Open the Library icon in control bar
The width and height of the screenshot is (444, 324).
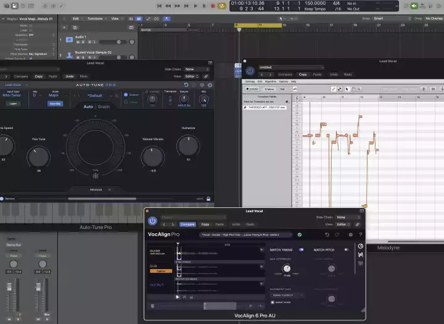pos(7,6)
